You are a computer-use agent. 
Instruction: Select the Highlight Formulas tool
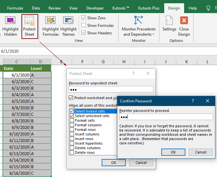[51, 26]
